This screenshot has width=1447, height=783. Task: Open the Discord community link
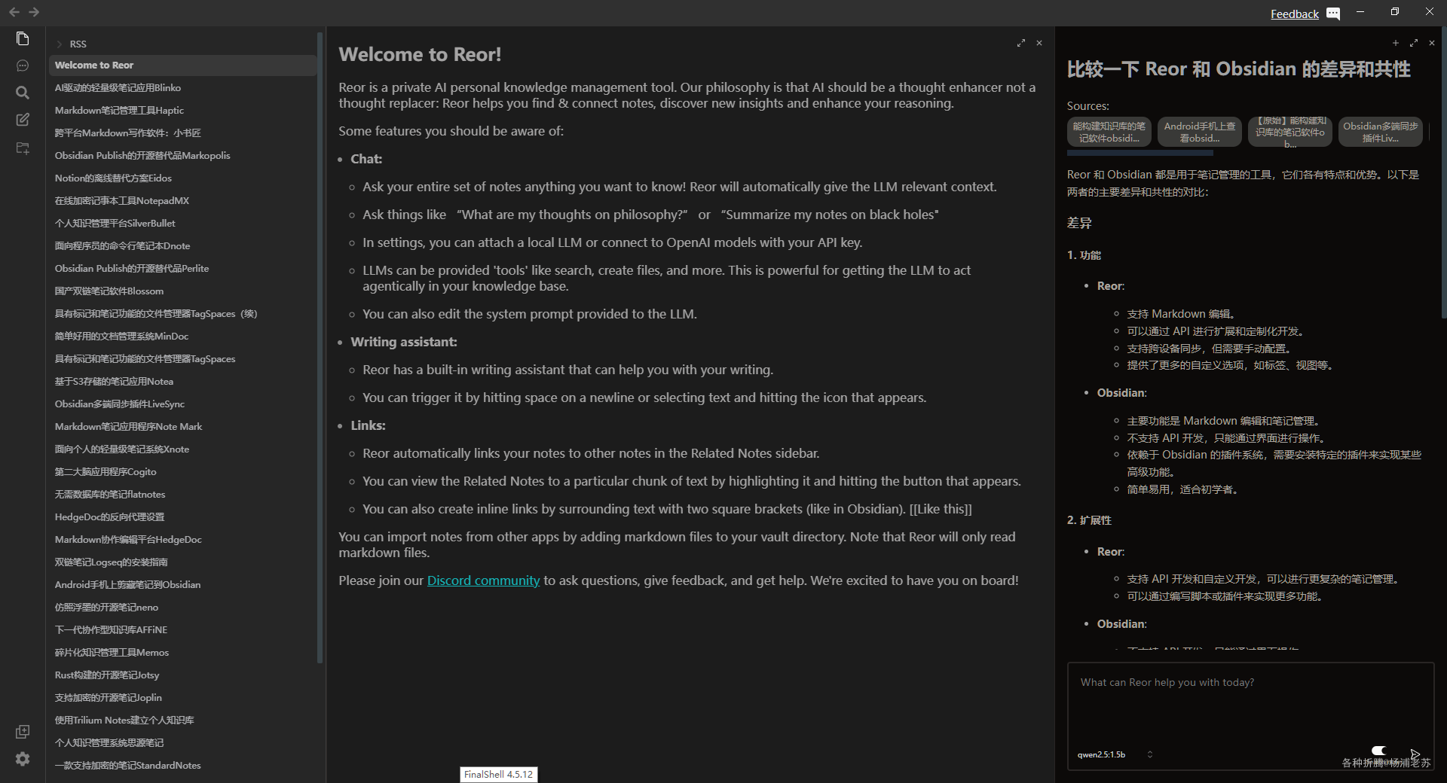click(483, 580)
